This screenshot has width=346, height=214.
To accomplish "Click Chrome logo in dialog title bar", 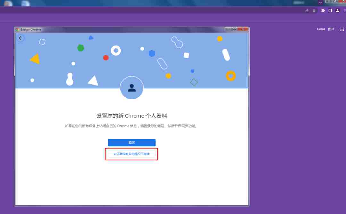I will pos(17,29).
